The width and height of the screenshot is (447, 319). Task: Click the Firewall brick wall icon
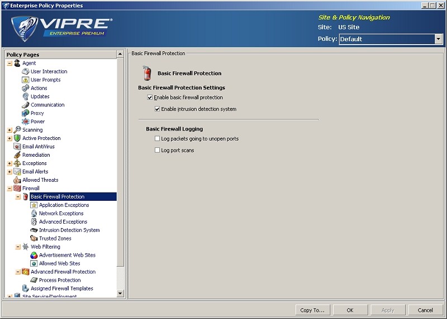click(x=17, y=188)
